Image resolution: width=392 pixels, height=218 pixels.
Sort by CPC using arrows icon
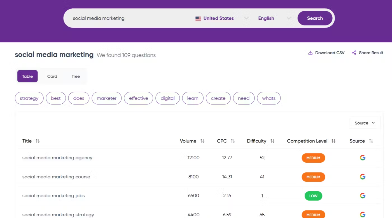[233, 141]
